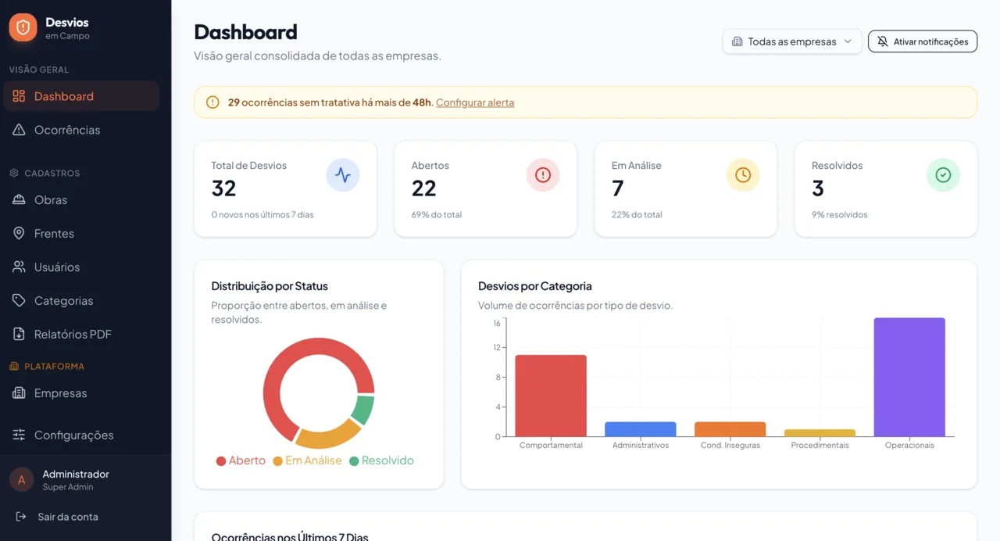Click the Cadastros section gear icon
The height and width of the screenshot is (541, 1000).
[x=14, y=173]
